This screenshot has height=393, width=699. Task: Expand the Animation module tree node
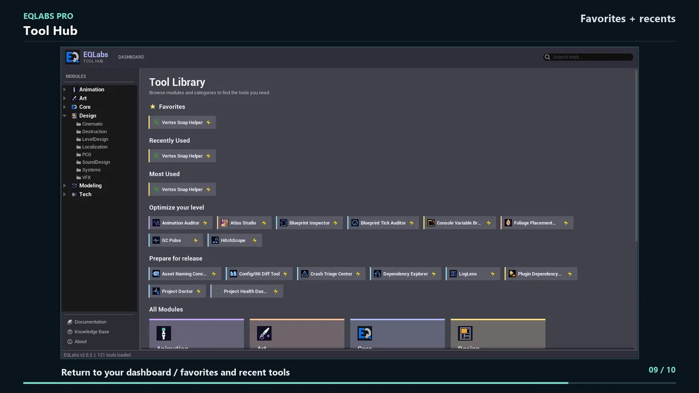tap(65, 89)
